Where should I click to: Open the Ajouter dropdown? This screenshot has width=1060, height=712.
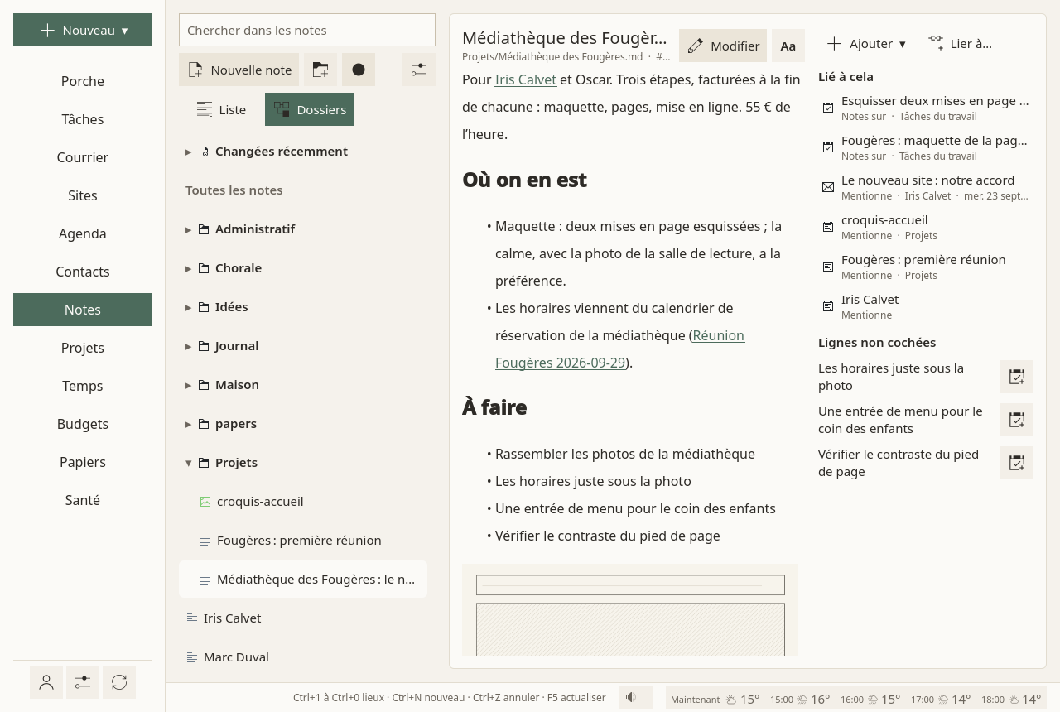point(866,43)
